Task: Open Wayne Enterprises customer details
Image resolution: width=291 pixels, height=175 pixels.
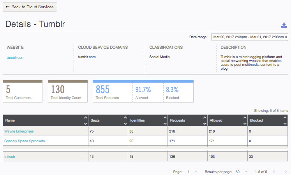Action: 19,131
